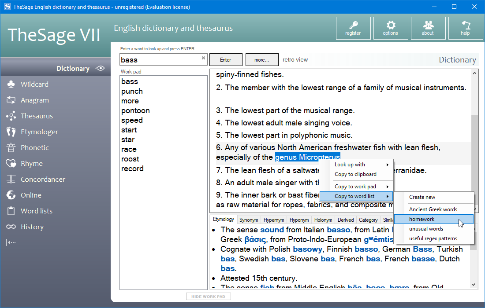Screen dimensions: 485x308
Task: Click the about people icon
Action: click(428, 25)
